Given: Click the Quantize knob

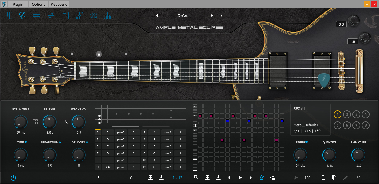Looking at the screenshot, I should tap(329, 155).
